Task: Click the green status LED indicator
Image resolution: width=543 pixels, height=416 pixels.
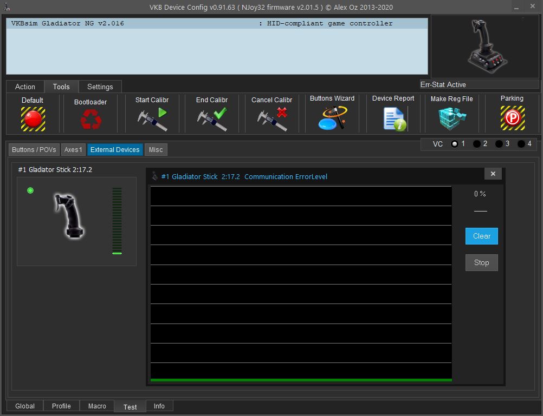Action: click(30, 190)
